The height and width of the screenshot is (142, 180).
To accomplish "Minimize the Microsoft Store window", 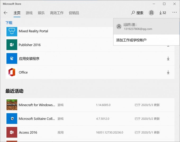I will coord(154,4).
